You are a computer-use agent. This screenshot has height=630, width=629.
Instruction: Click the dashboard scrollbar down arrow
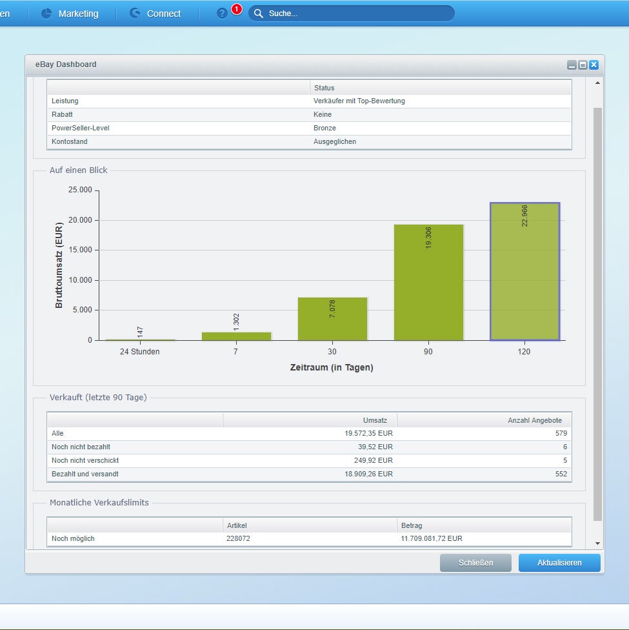point(597,544)
